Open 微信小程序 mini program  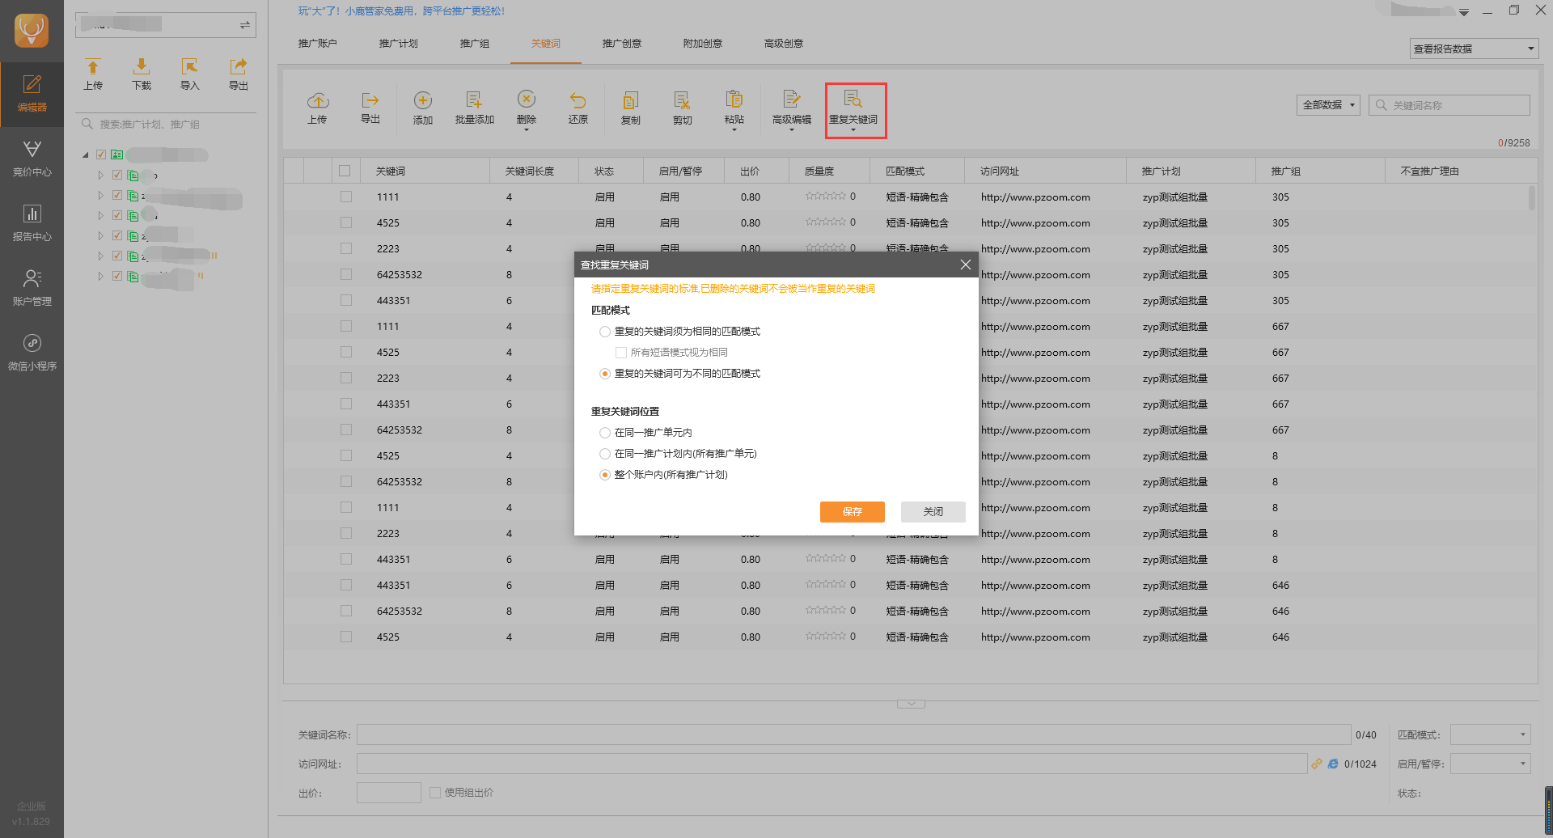click(x=32, y=353)
